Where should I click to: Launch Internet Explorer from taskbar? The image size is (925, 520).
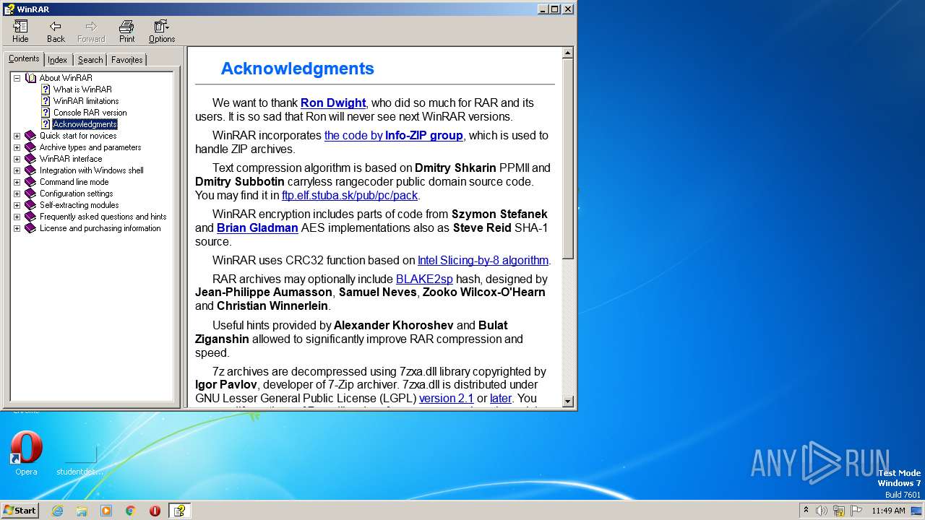click(58, 511)
